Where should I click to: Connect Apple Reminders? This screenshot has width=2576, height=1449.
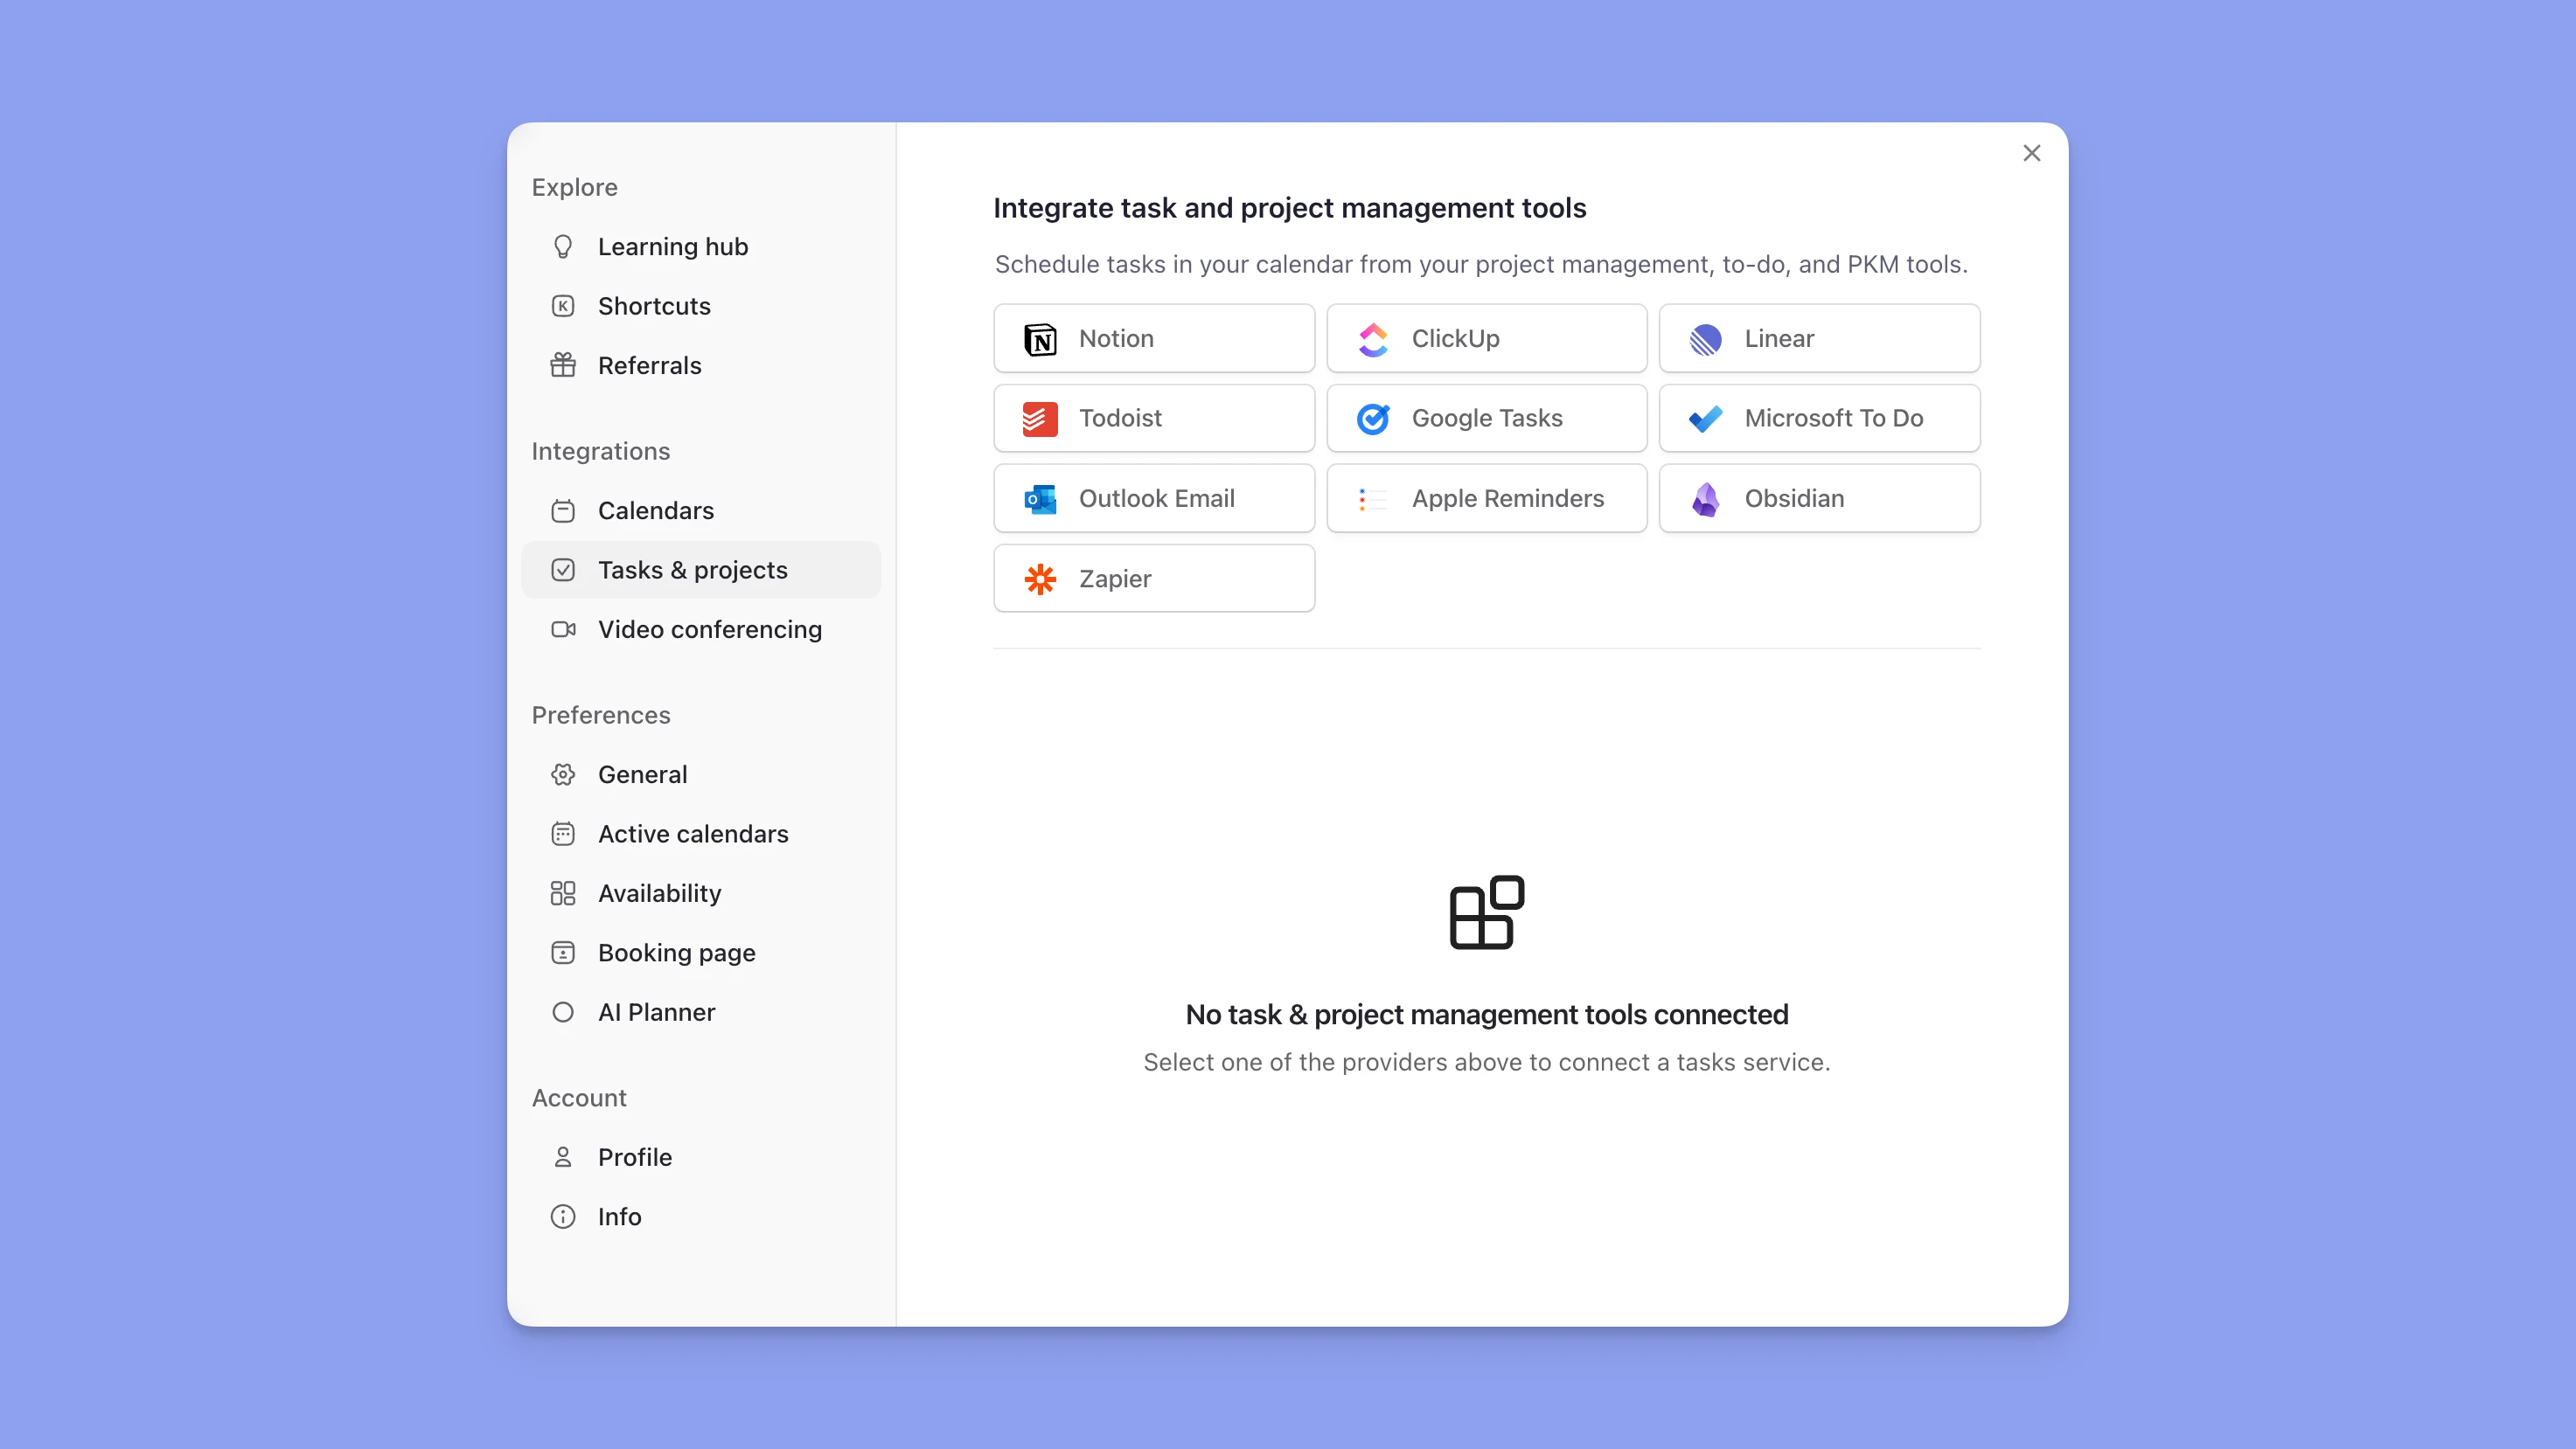[x=1486, y=497]
